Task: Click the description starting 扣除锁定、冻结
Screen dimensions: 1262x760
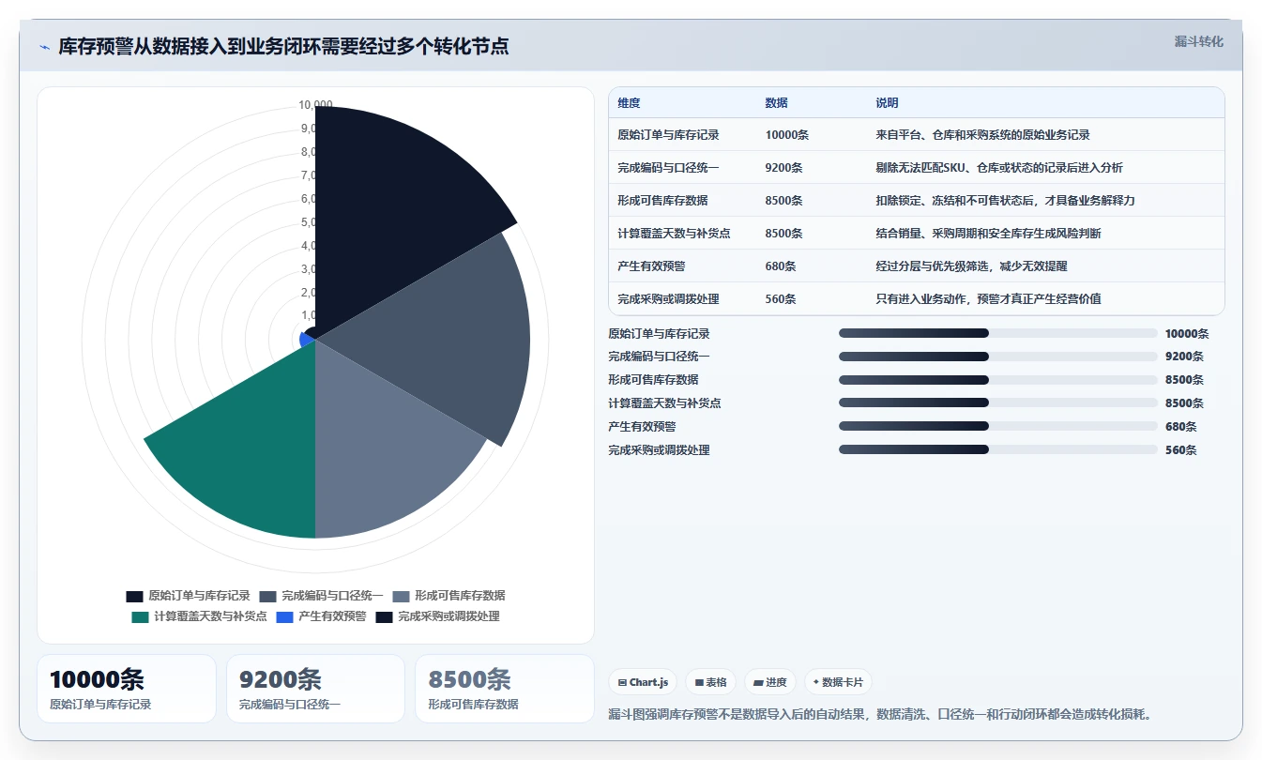Action: (x=1005, y=201)
